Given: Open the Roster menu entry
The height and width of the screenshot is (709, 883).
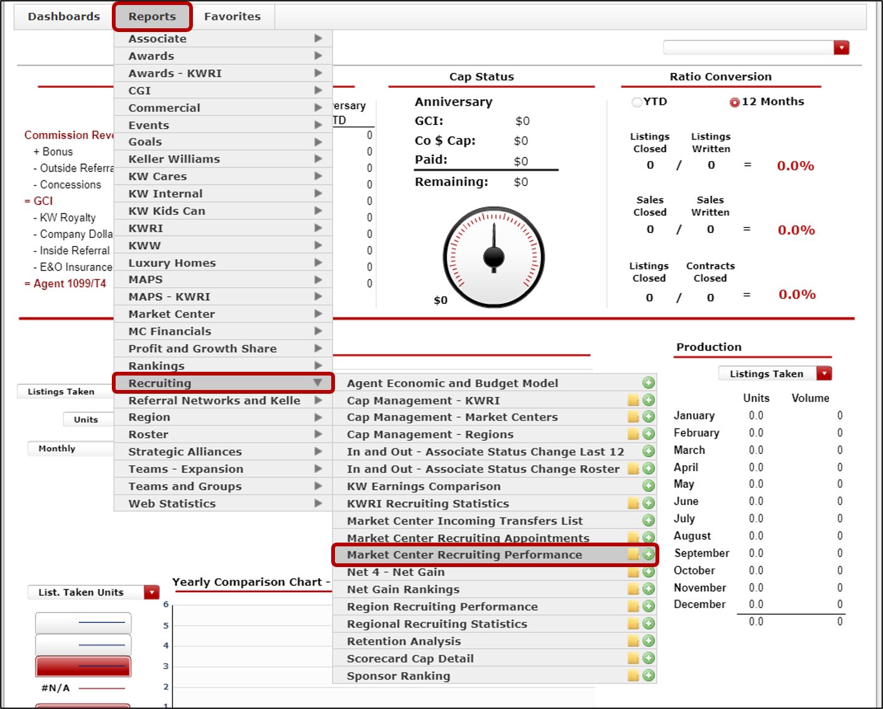Looking at the screenshot, I should 223,435.
